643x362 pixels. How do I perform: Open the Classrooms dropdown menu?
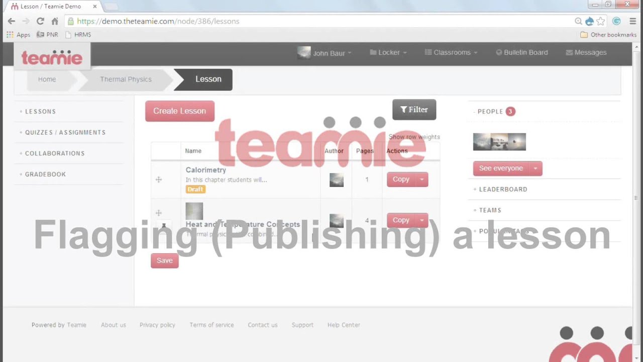click(x=451, y=52)
